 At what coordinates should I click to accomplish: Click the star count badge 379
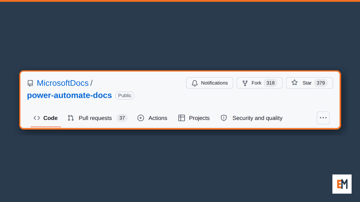click(x=321, y=83)
